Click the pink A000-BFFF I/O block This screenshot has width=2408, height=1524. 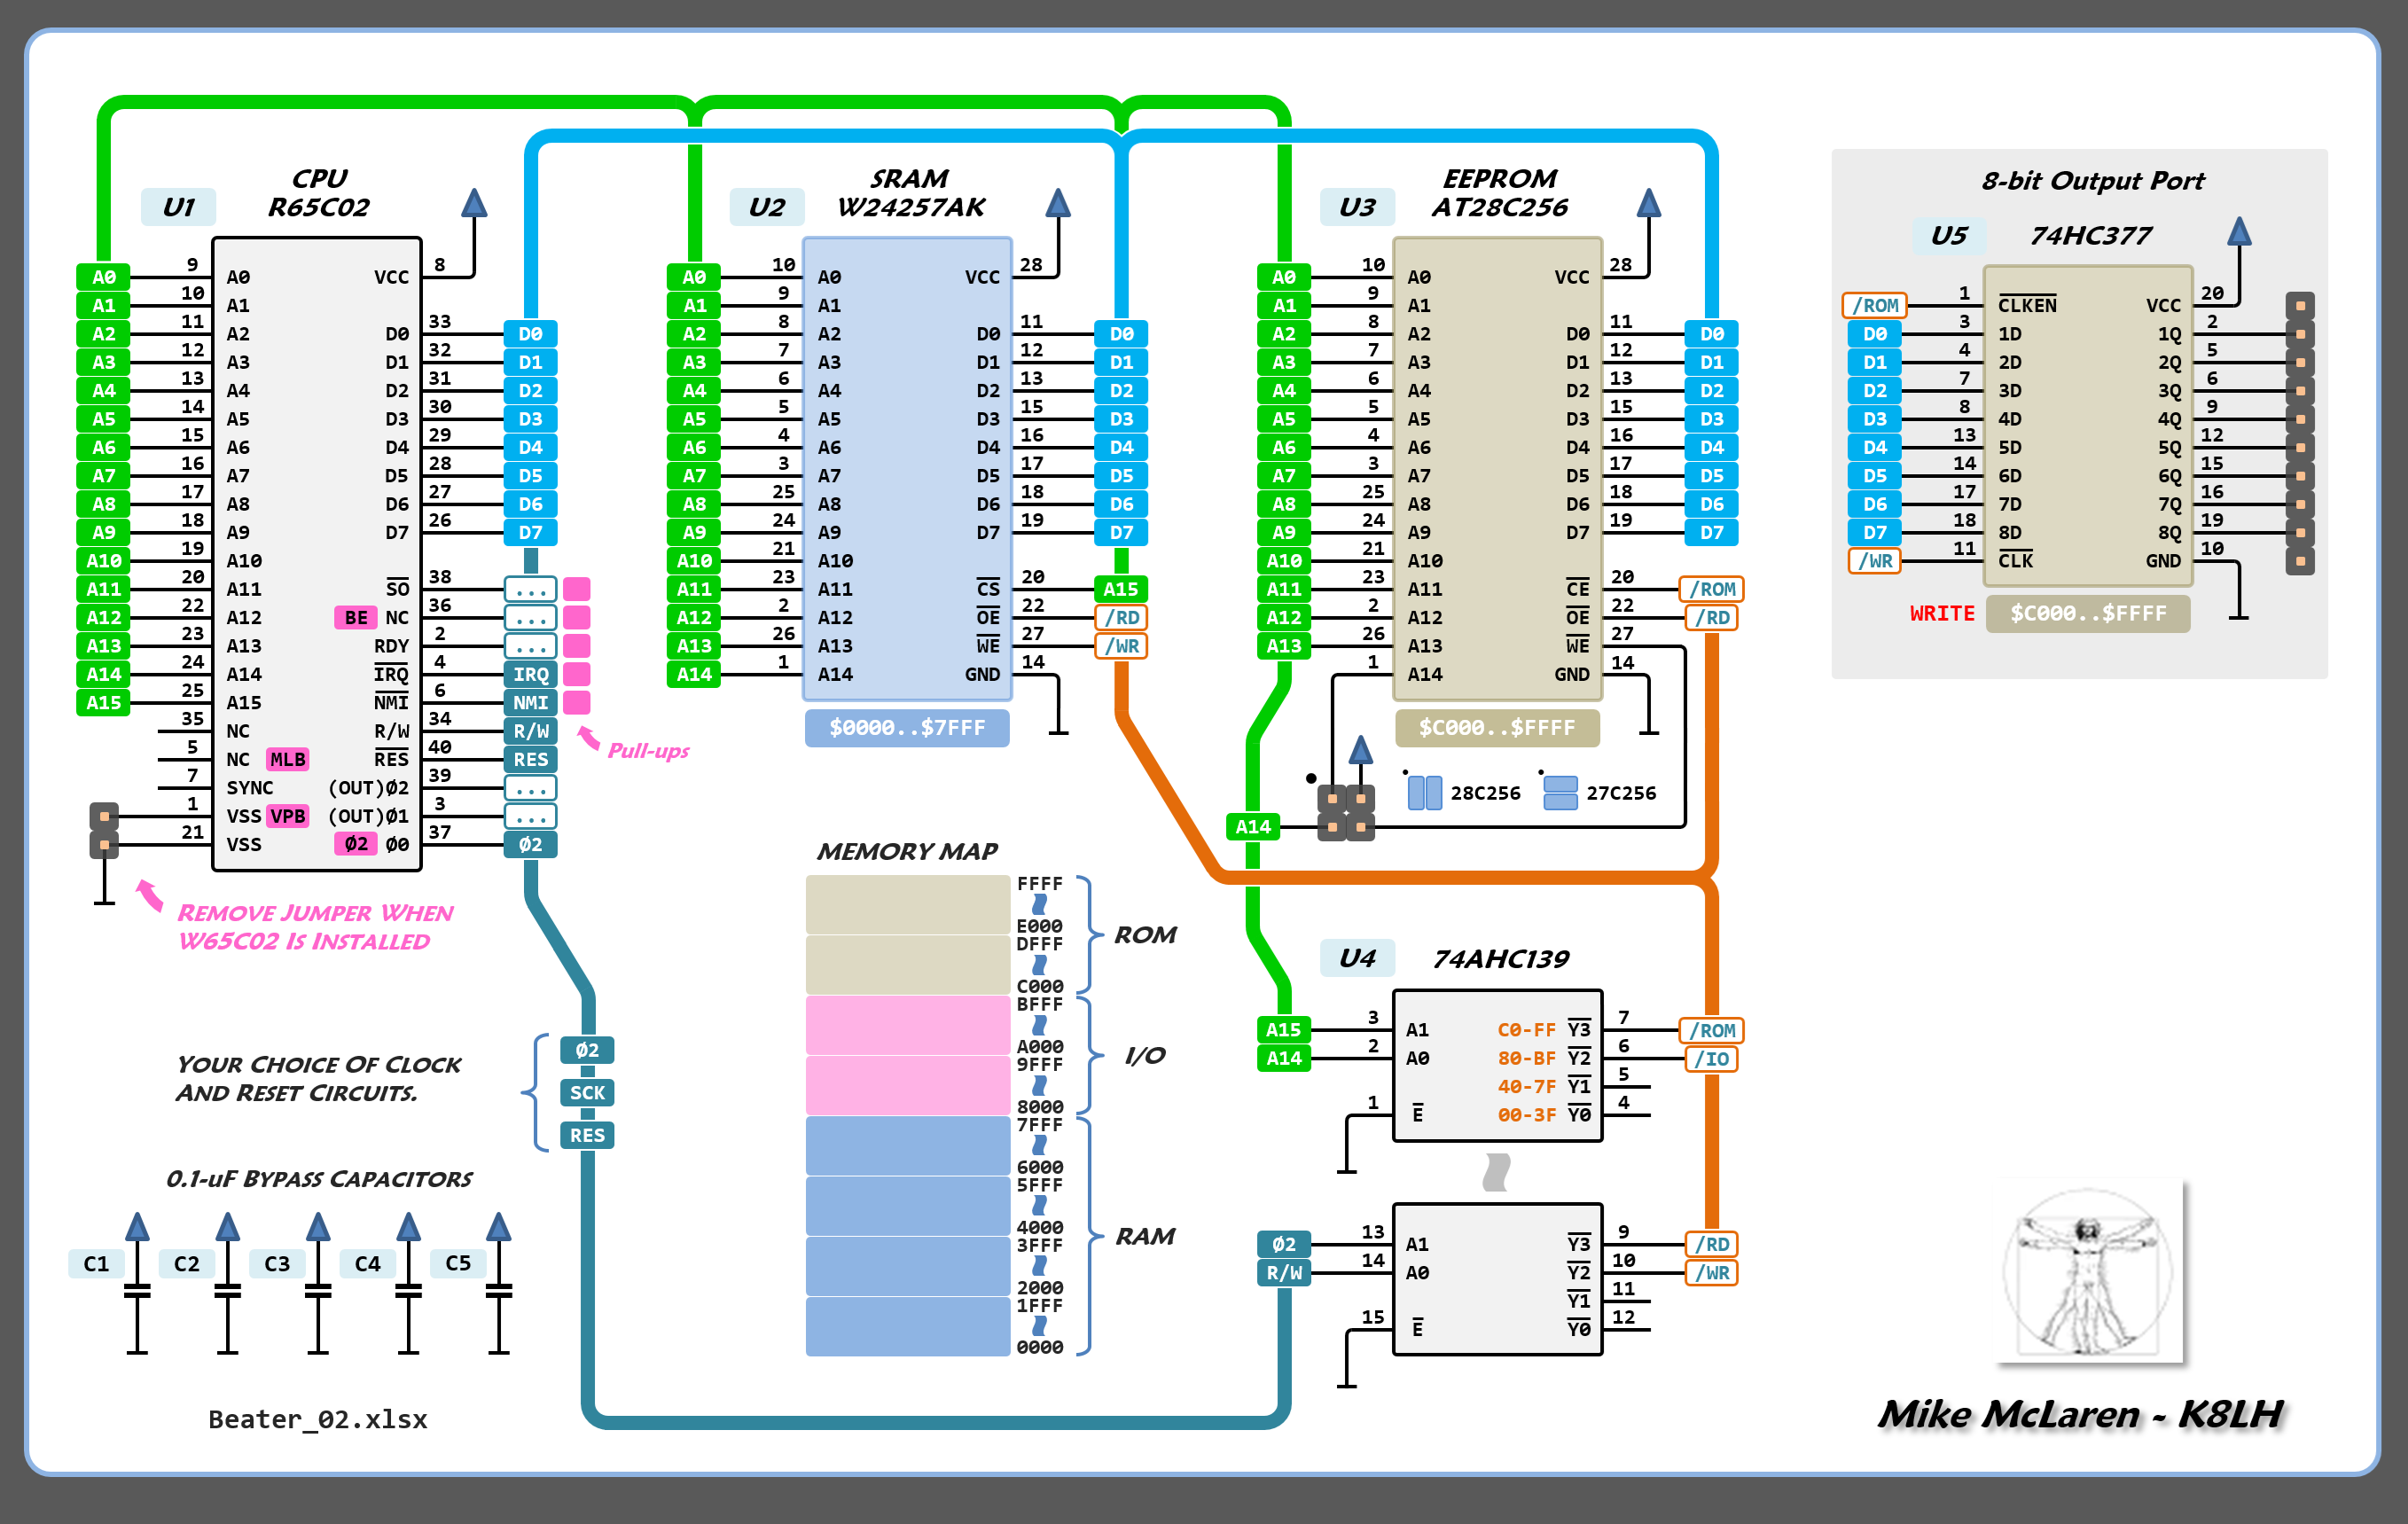(907, 1024)
